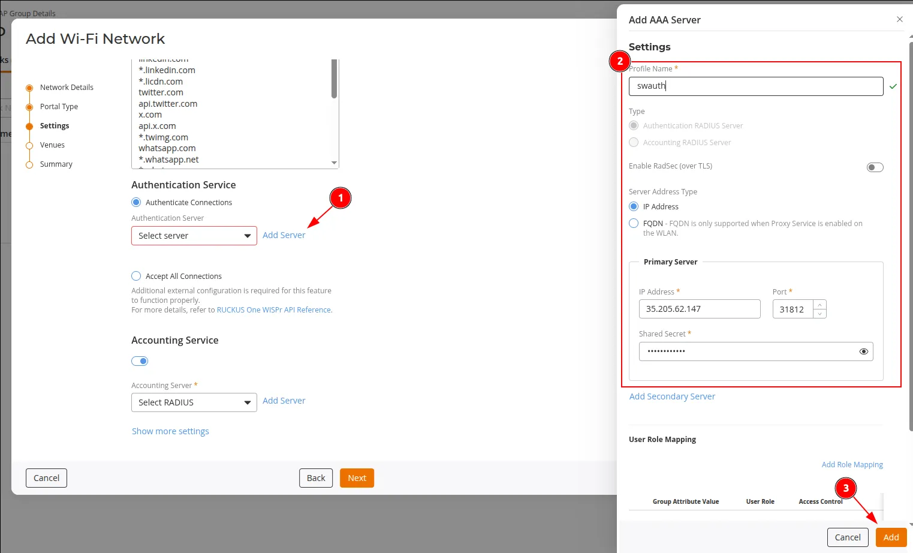Image resolution: width=913 pixels, height=553 pixels.
Task: Close the Add AAA Server panel
Action: click(899, 19)
